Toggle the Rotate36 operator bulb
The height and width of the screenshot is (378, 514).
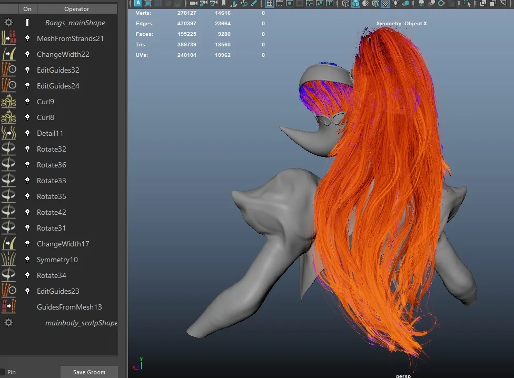click(27, 165)
